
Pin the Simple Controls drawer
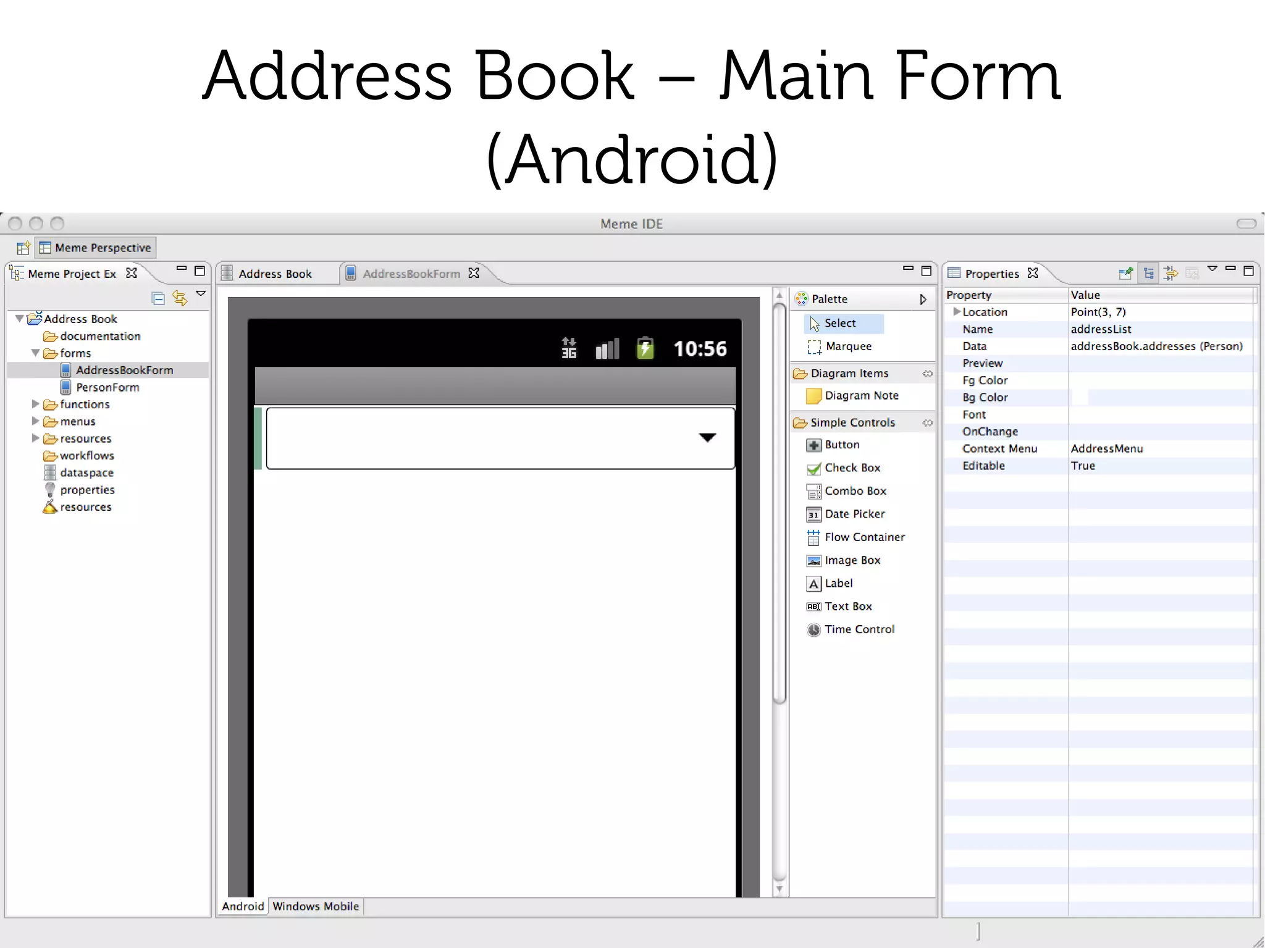tap(927, 423)
